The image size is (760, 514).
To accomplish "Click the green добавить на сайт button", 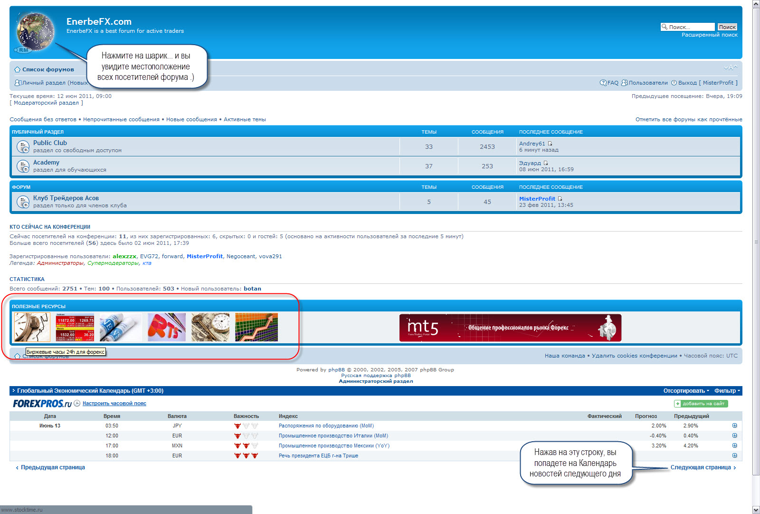I will [701, 404].
